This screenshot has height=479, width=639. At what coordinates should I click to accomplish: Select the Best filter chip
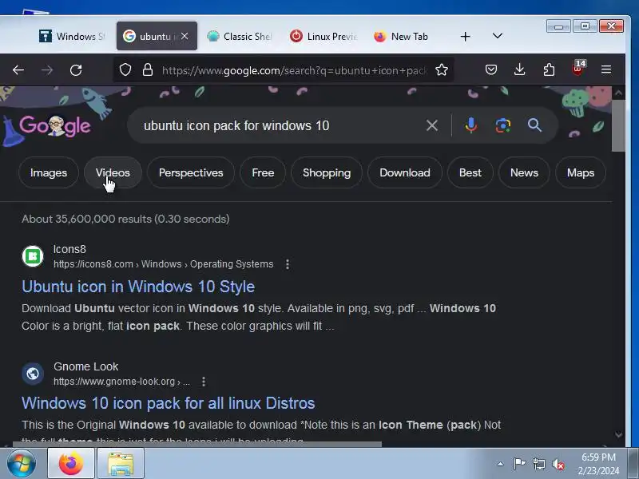click(470, 172)
